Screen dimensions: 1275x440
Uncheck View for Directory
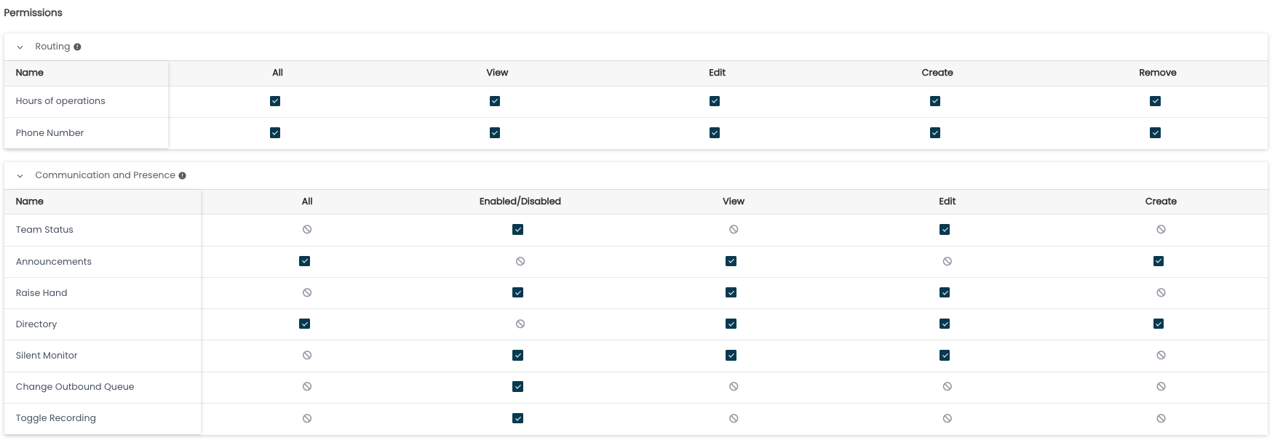coord(731,324)
